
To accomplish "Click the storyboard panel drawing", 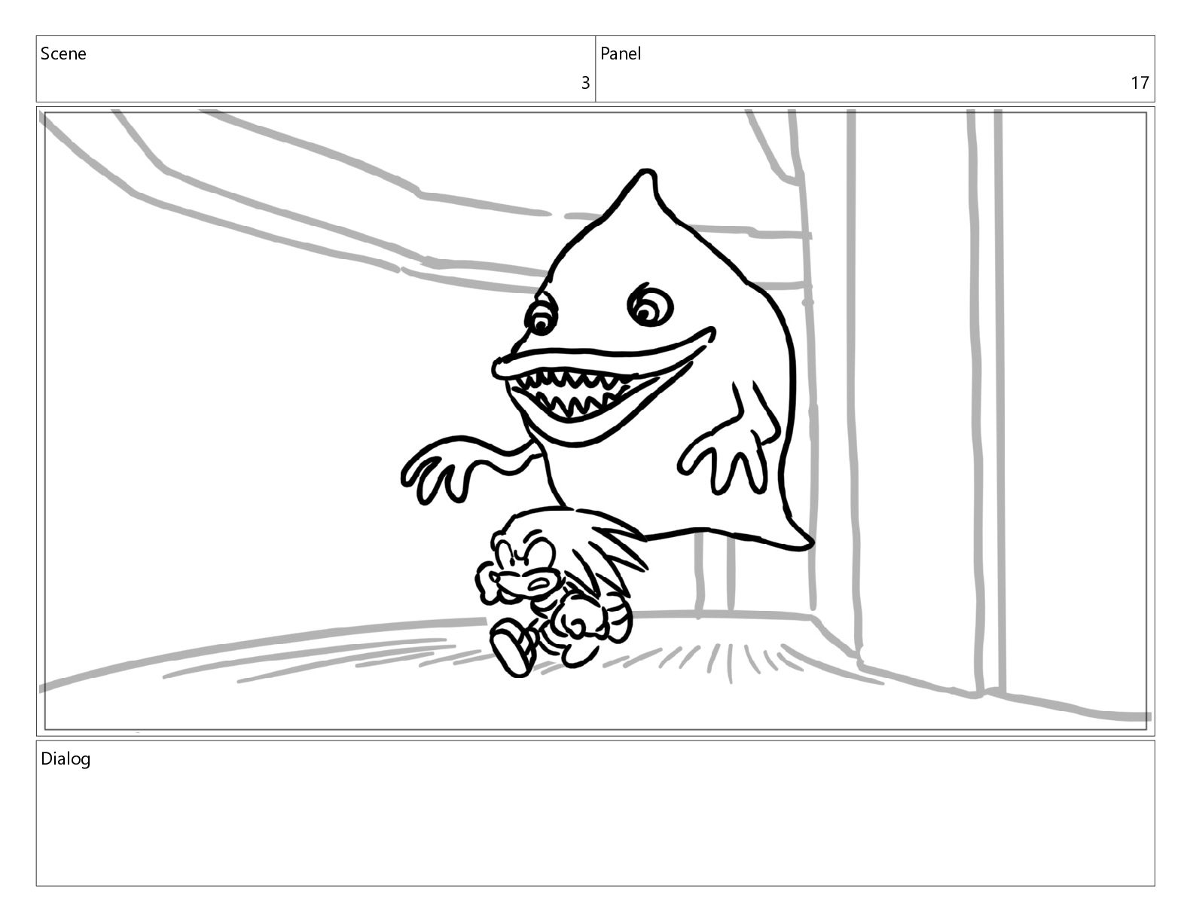I will click(596, 421).
